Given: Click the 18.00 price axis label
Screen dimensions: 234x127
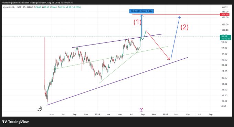Looking at the screenshot, I should point(224,84).
